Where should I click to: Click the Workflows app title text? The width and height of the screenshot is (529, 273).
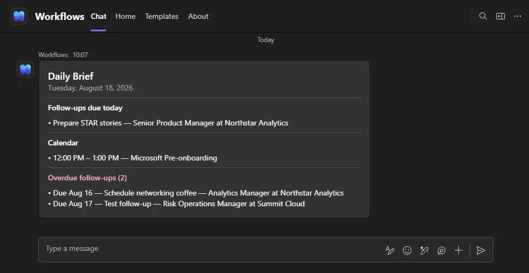pos(60,17)
